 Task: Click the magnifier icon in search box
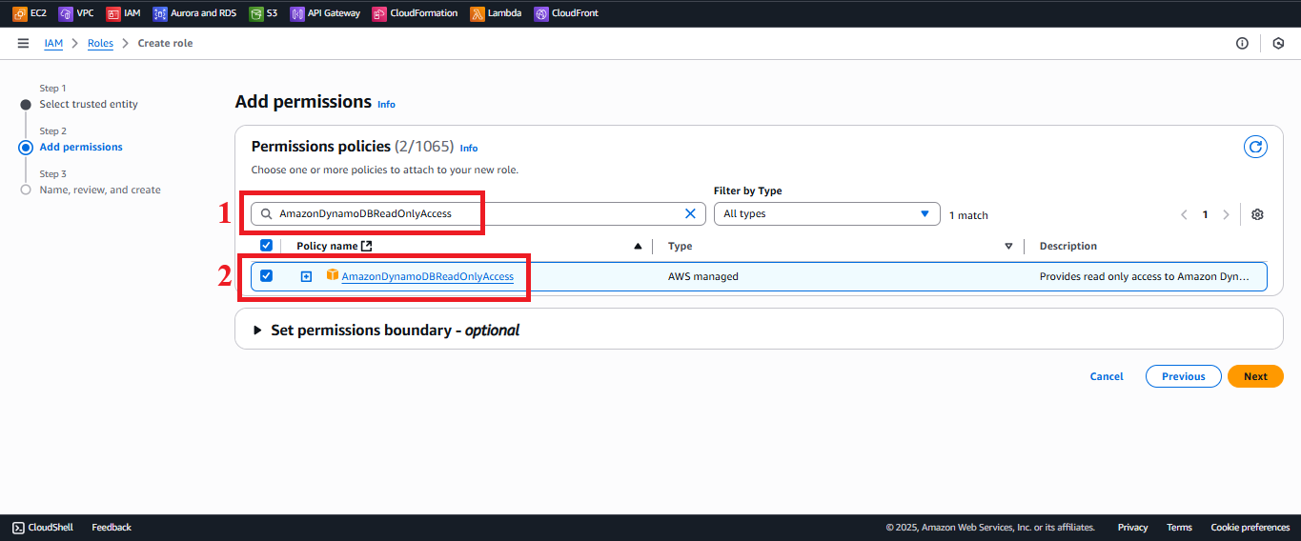tap(267, 213)
